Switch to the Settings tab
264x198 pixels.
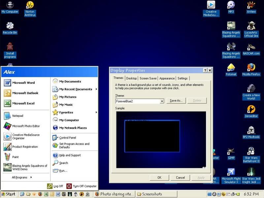click(x=183, y=78)
